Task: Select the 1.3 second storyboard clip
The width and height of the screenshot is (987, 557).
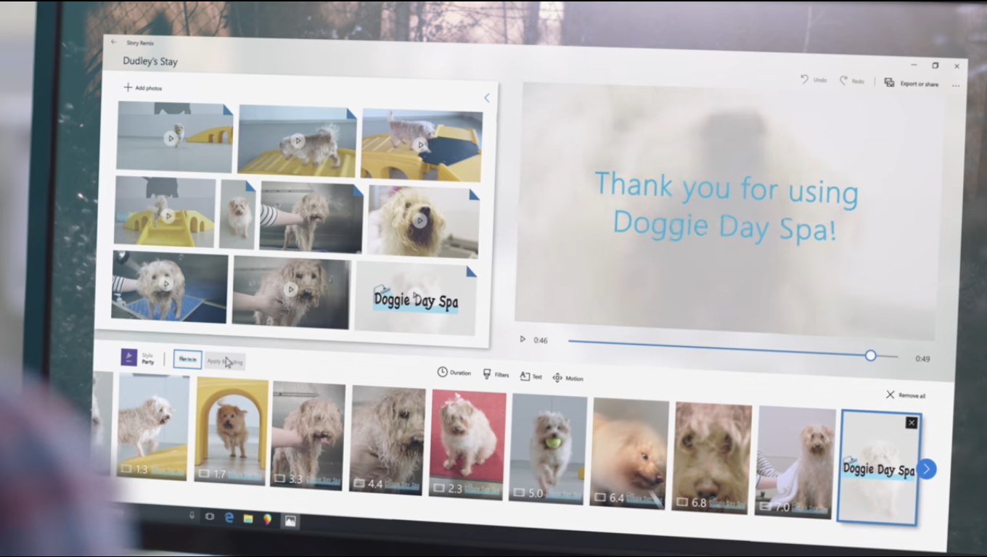Action: (152, 426)
